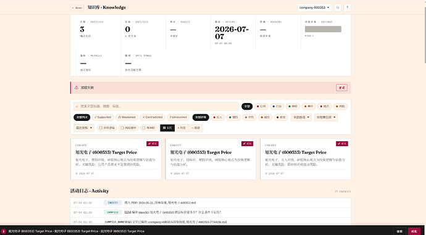This screenshot has height=235, width=426.
Task: Tick the third checkbox in the filter row
Action: point(144,128)
